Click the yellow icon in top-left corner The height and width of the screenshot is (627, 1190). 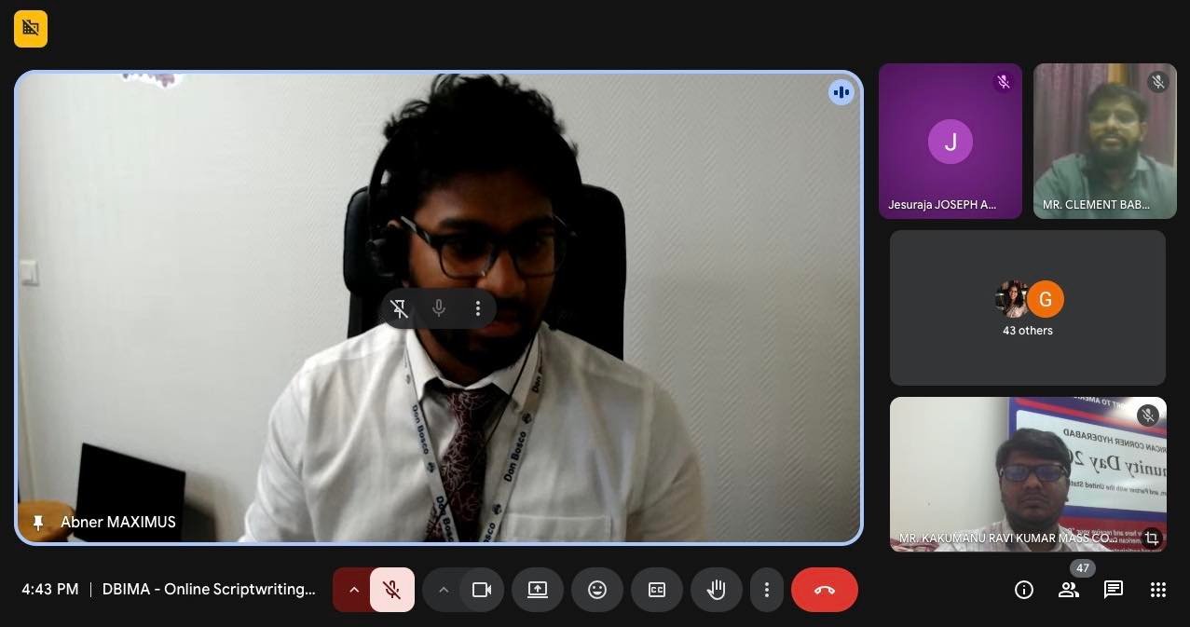point(31,29)
